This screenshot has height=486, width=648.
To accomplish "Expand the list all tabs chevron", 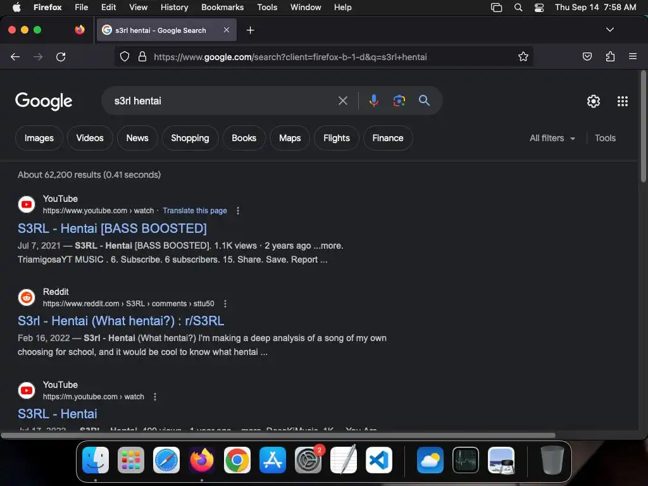I will click(610, 30).
